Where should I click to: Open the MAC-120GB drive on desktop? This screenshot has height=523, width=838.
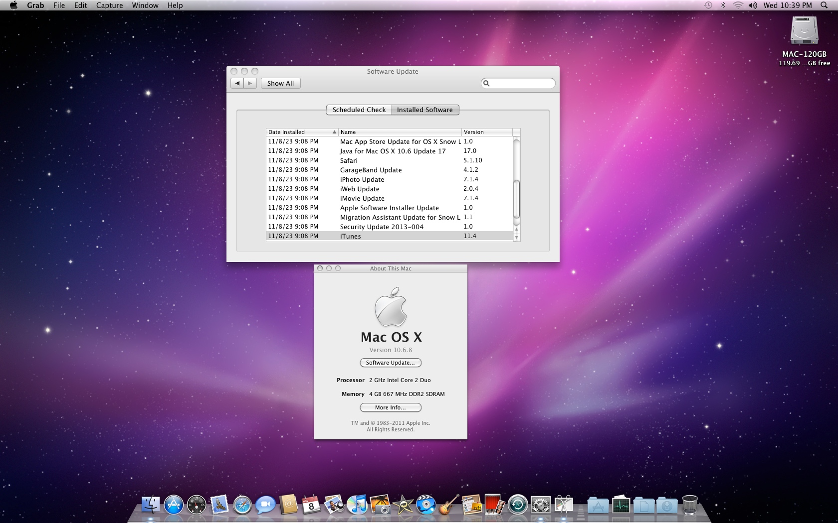804,31
